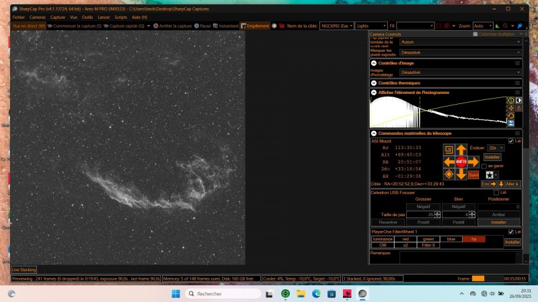The width and height of the screenshot is (538, 302).
Task: Reset the histogram stretch with the circular arrow
Action: tap(511, 115)
